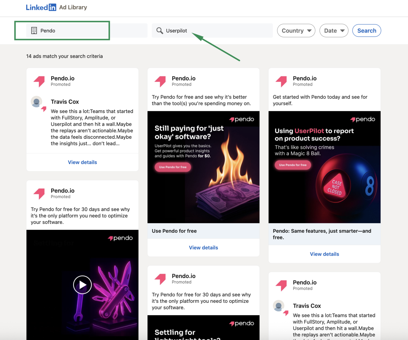The height and width of the screenshot is (340, 408).
Task: Click 'Try Pendo for free and see why it's better' text
Action: [201, 100]
